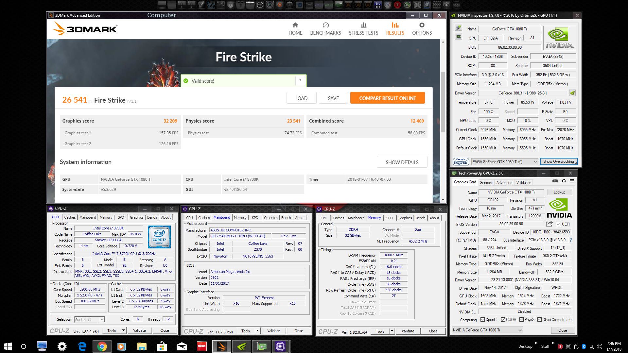
Task: Expand Tools arrow in the CPU-tab CPU-Z window
Action: [x=123, y=330]
